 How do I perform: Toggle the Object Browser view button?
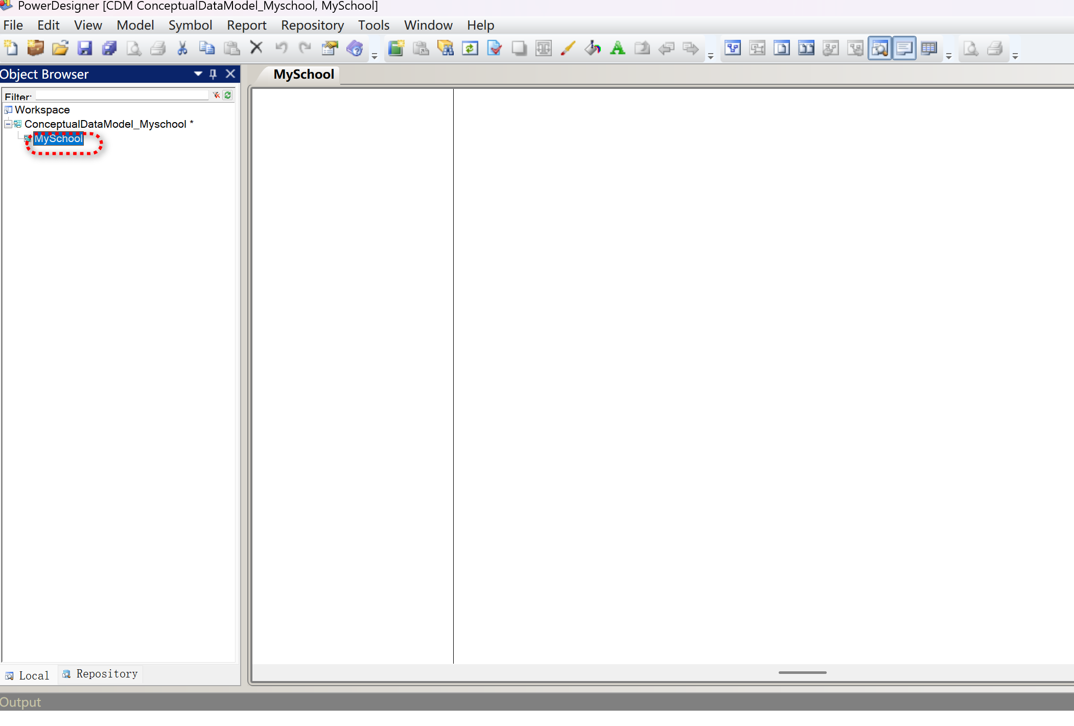pyautogui.click(x=879, y=49)
